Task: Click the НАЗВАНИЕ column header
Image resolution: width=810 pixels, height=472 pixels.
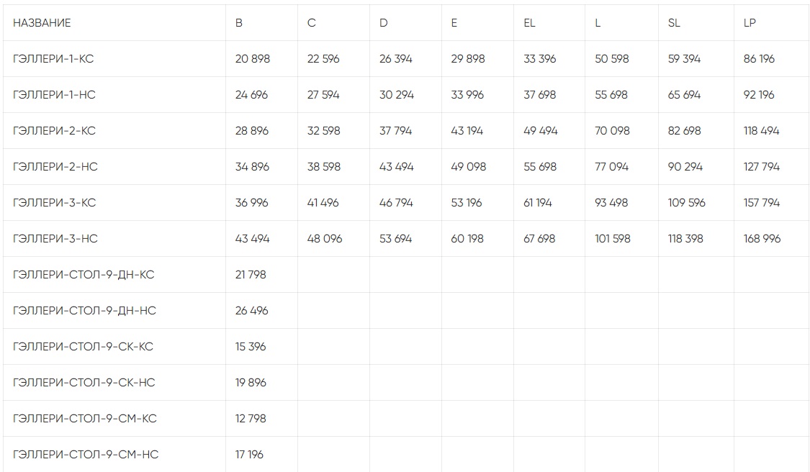Action: [42, 23]
